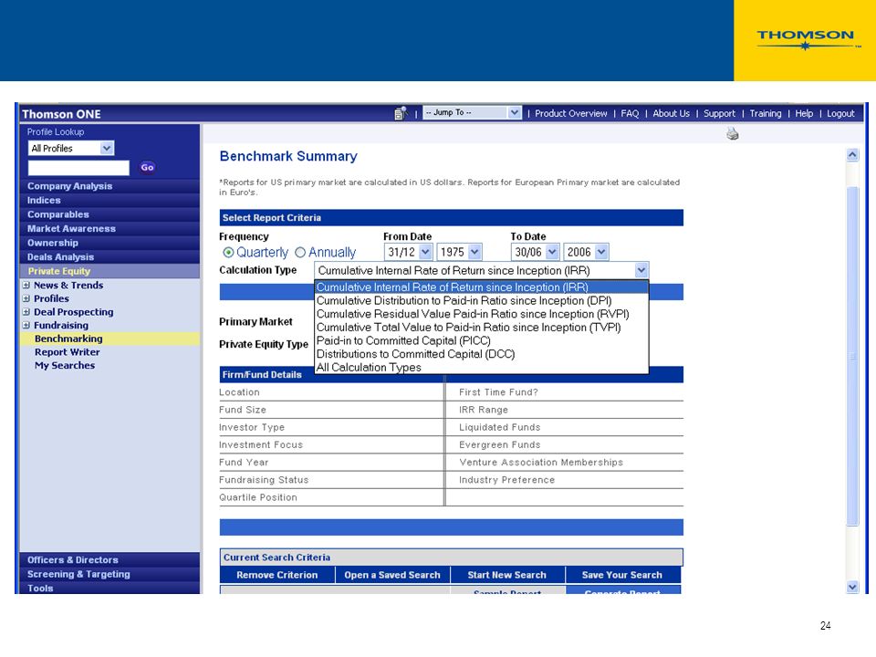Click the Evergreen Funds criterion
Viewport: 876px width, 657px height.
[499, 444]
